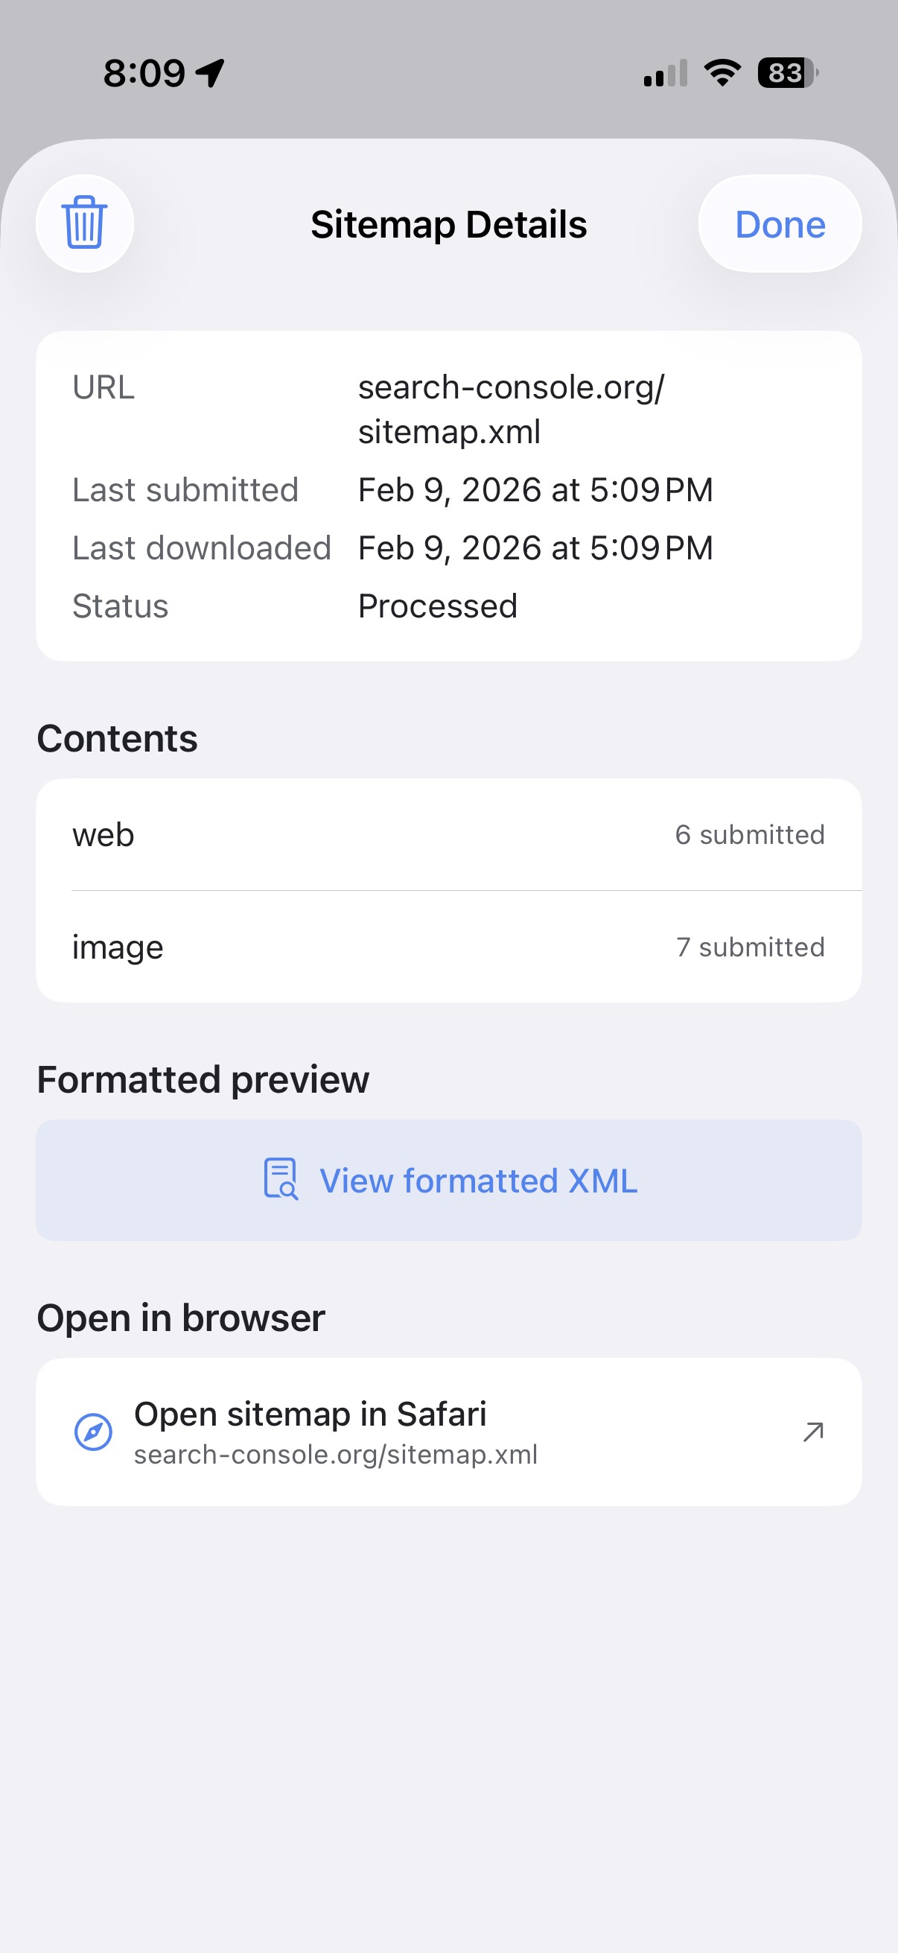Open sitemap in Safari
This screenshot has height=1953, width=898.
point(448,1430)
